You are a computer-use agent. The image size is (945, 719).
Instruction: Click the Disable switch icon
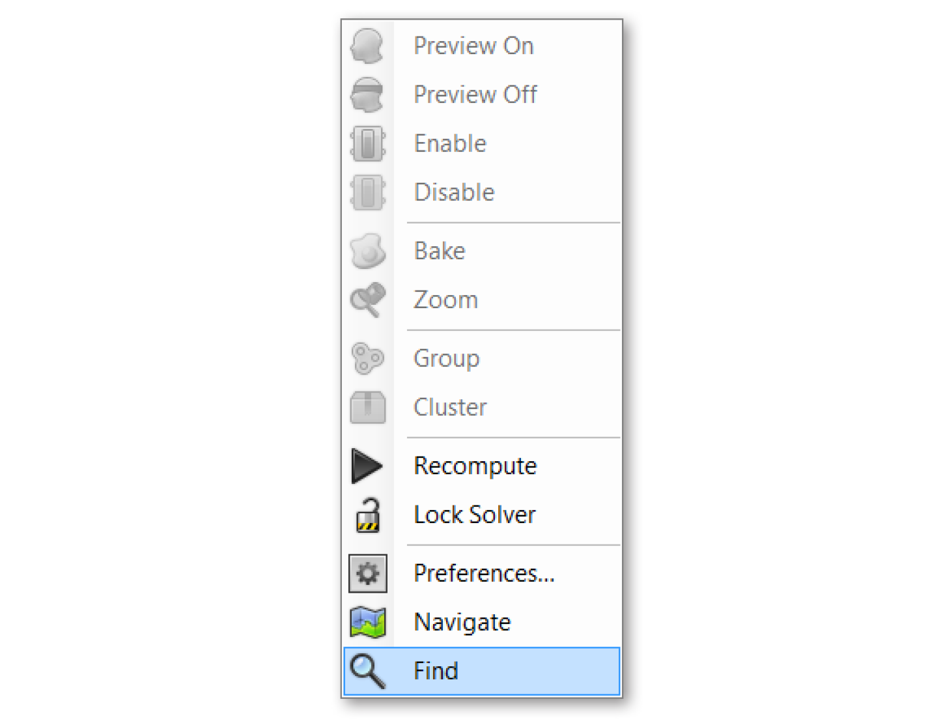(x=367, y=192)
